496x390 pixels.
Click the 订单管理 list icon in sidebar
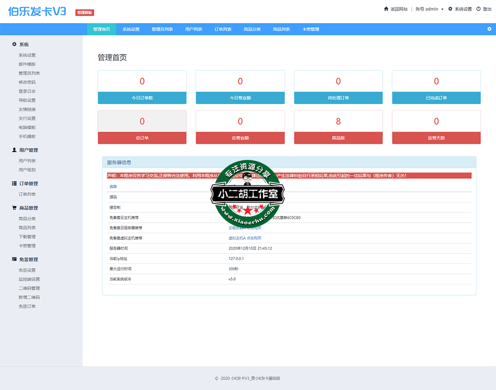[x=14, y=184]
